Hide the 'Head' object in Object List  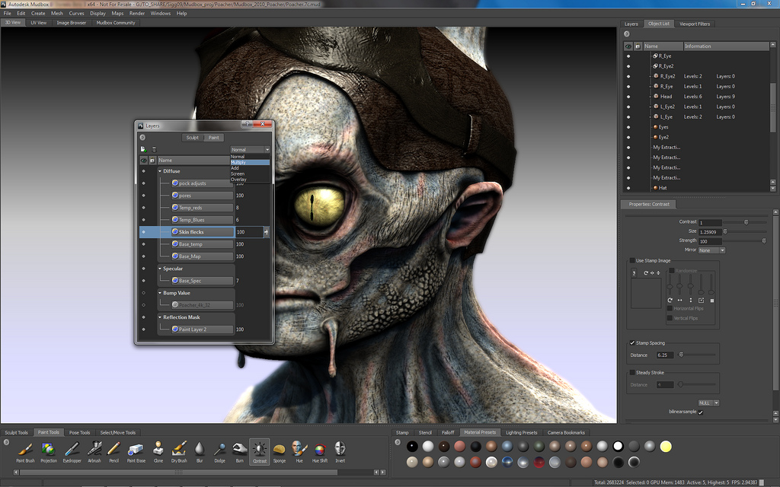(628, 97)
